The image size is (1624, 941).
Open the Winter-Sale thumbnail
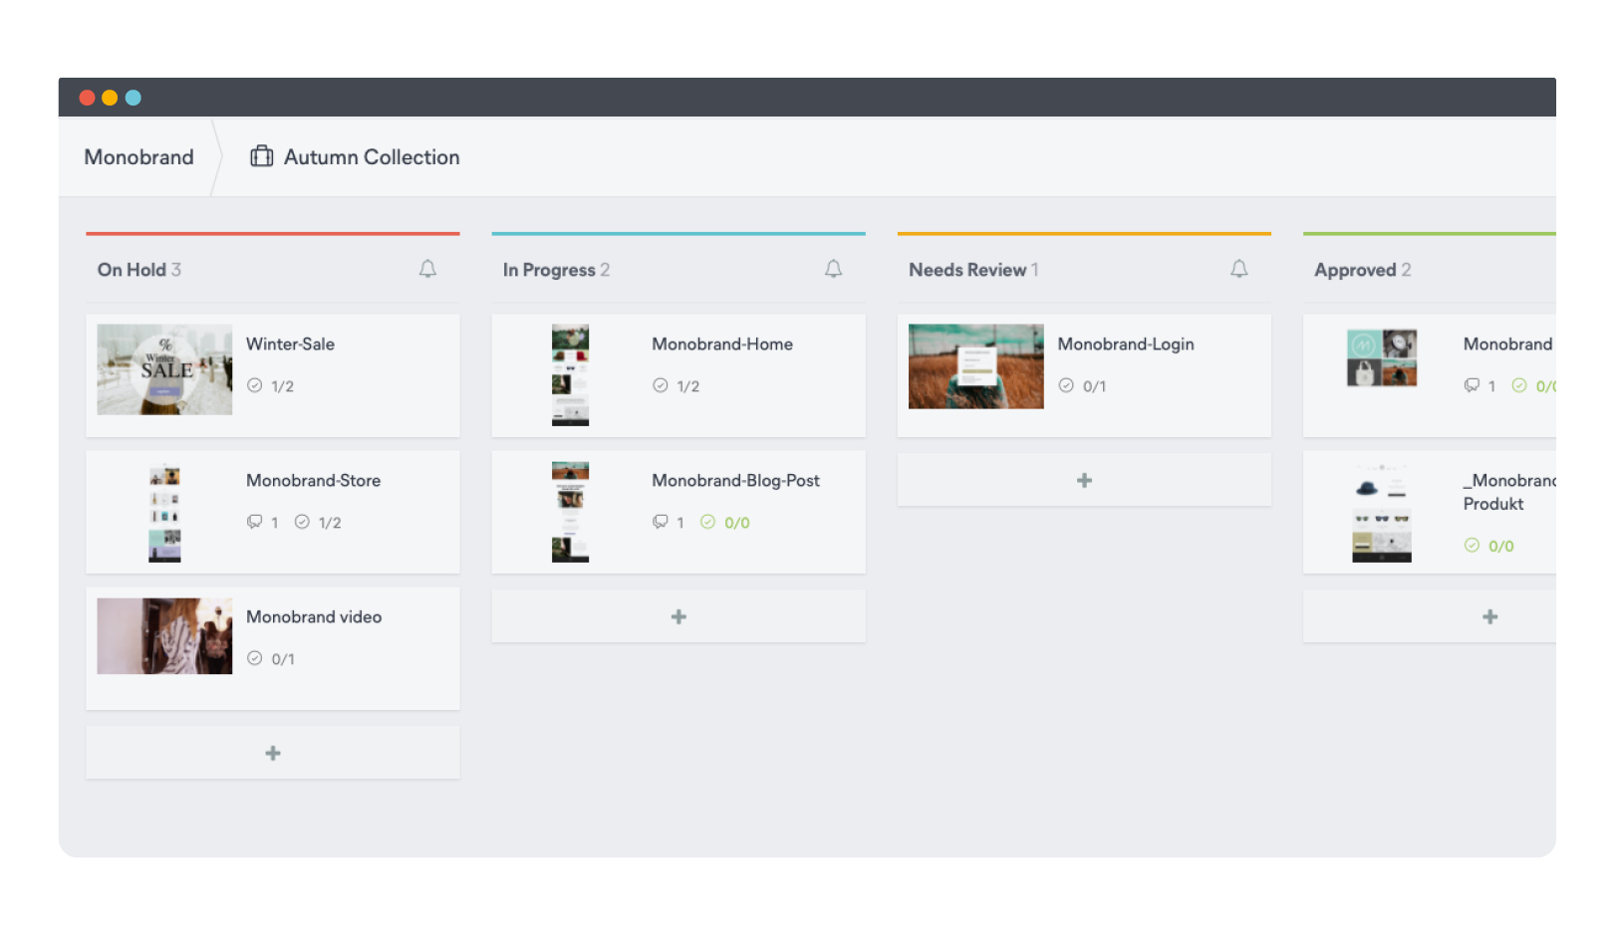[x=164, y=369]
